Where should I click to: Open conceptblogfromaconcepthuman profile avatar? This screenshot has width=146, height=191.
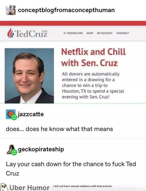click(11, 10)
